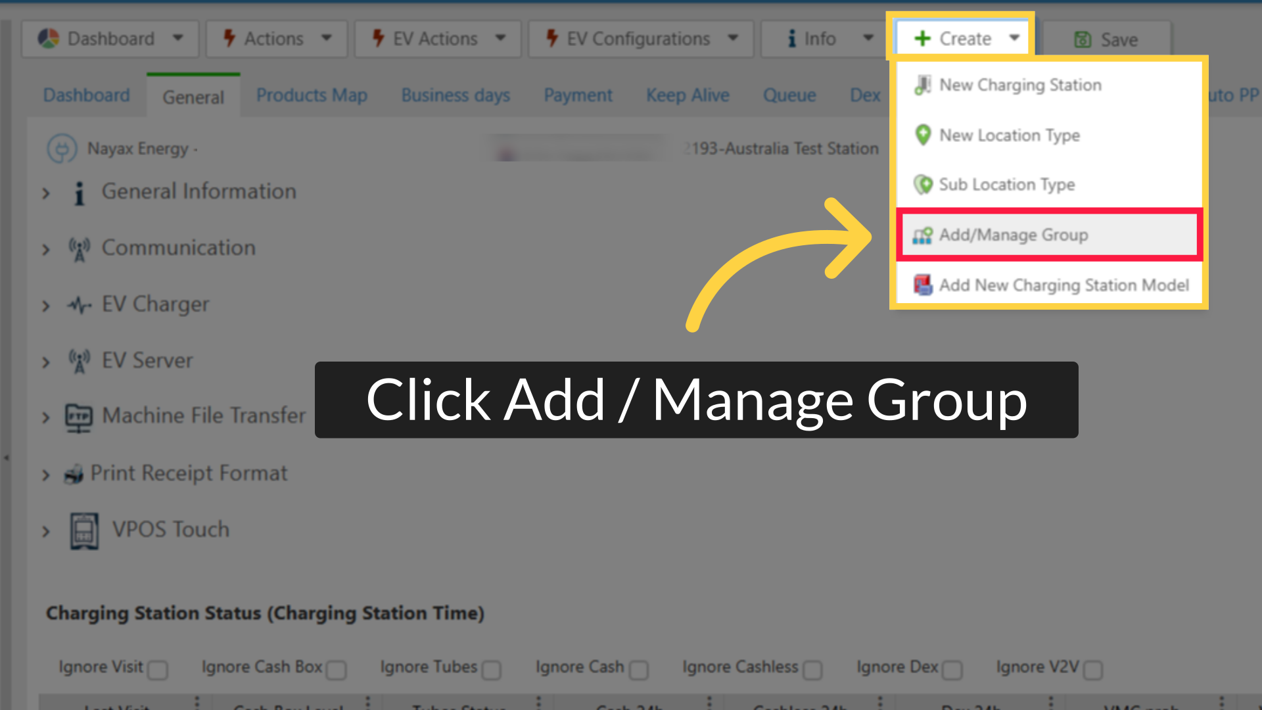Click the Machine File Transfer FTP icon

[79, 417]
